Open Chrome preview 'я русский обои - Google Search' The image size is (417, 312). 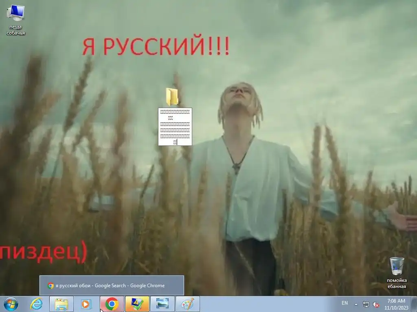pyautogui.click(x=112, y=286)
